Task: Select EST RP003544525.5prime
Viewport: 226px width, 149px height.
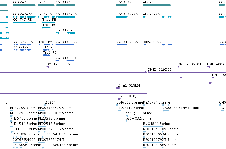Action: pyautogui.click(x=42, y=110)
